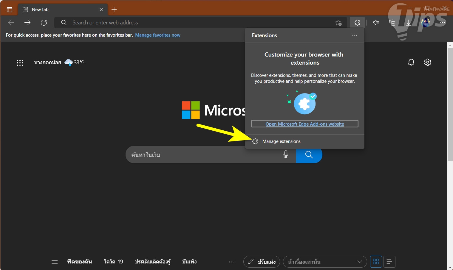The image size is (453, 270).
Task: Open page settings gear icon
Action: (428, 62)
